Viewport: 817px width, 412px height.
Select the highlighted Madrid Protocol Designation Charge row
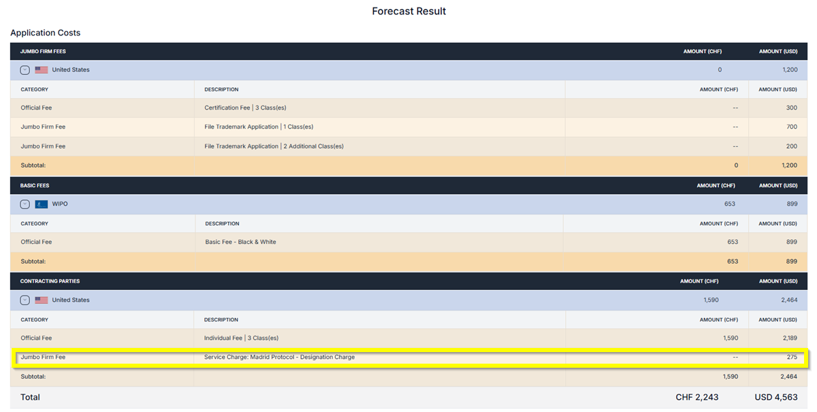click(x=279, y=358)
